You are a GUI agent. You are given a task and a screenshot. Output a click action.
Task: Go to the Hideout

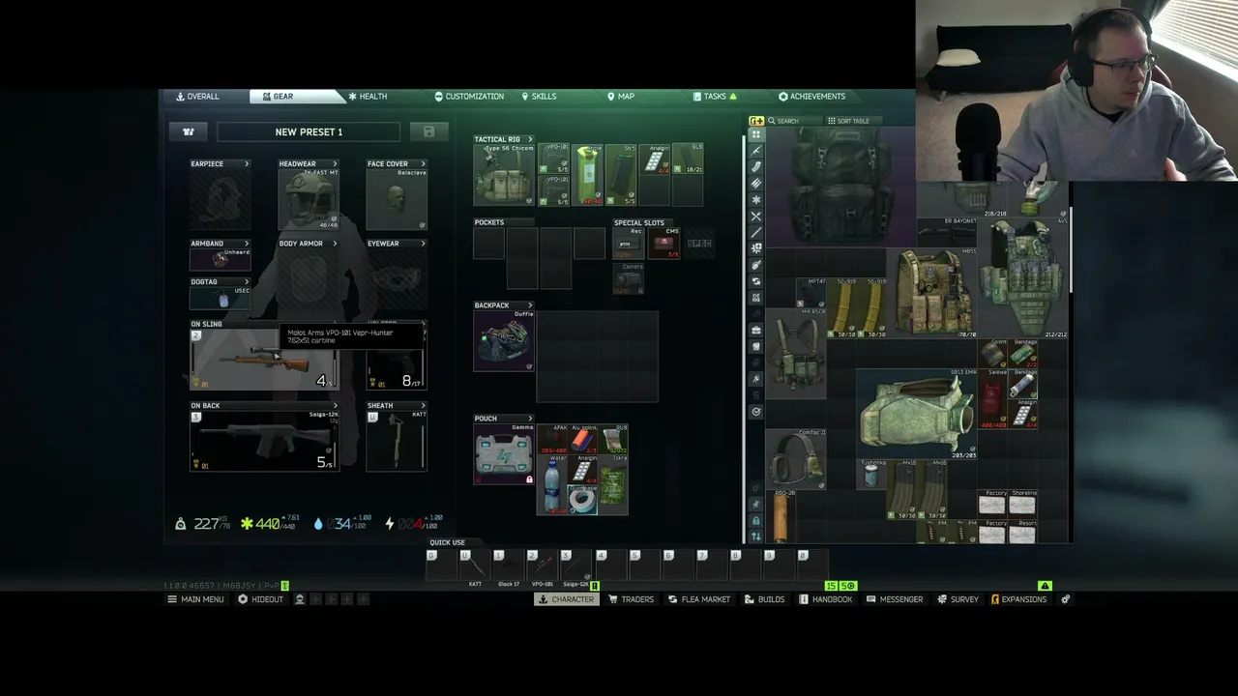tap(261, 599)
